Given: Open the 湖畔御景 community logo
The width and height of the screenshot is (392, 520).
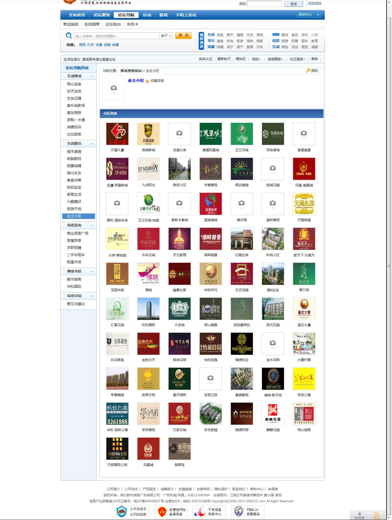Looking at the screenshot, I should point(211,239).
